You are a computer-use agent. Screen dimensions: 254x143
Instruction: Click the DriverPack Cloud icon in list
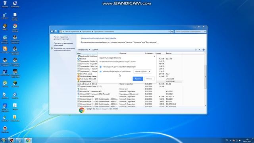79,74
